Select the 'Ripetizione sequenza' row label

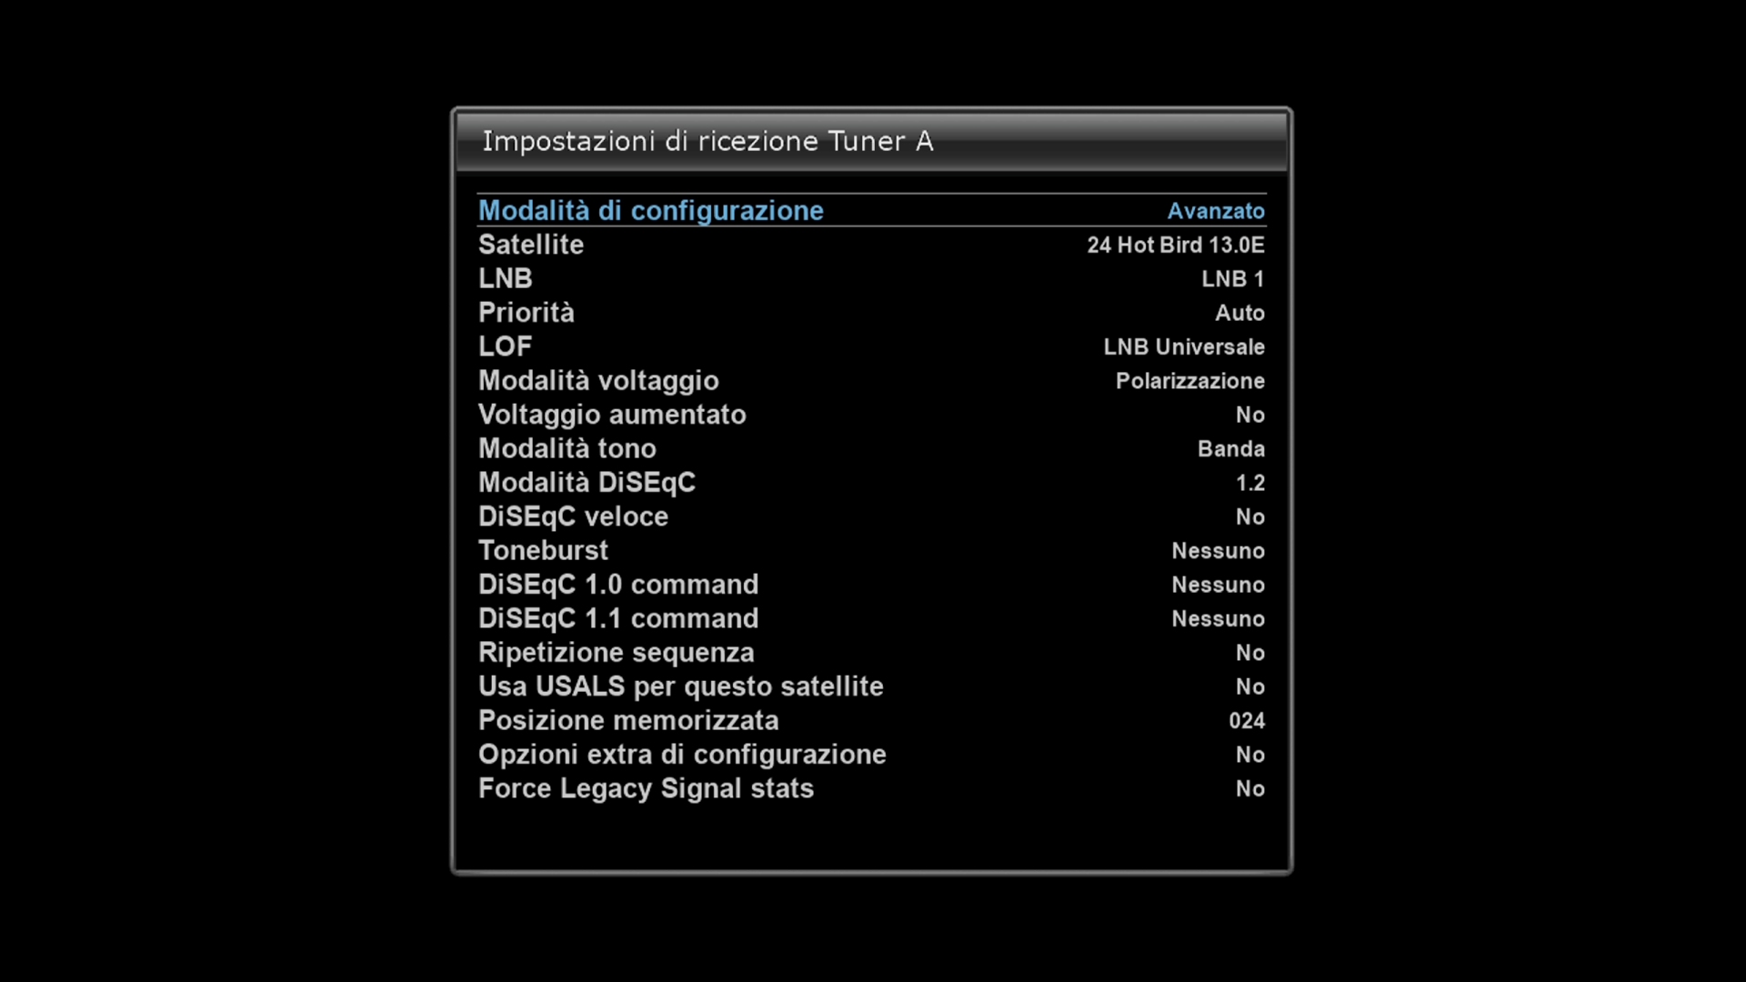(x=617, y=653)
